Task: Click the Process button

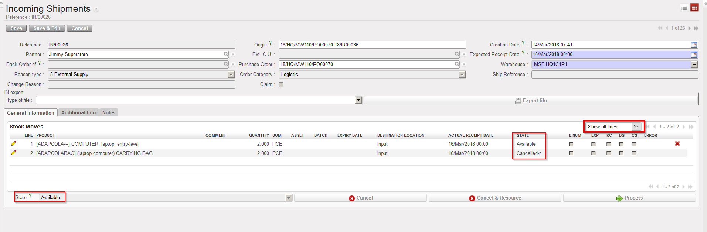Action: (x=629, y=198)
